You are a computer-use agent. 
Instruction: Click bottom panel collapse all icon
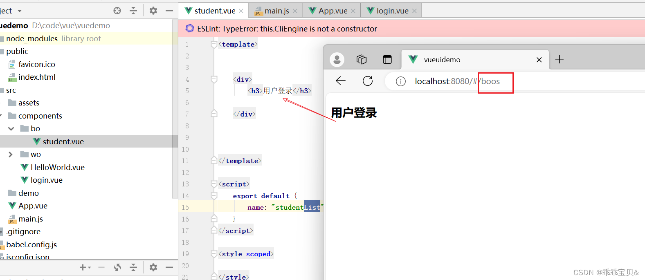point(133,267)
